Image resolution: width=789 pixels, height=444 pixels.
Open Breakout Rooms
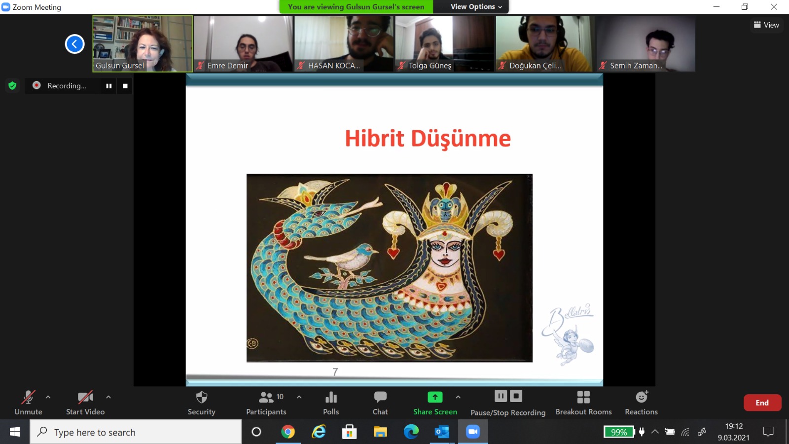click(x=583, y=398)
